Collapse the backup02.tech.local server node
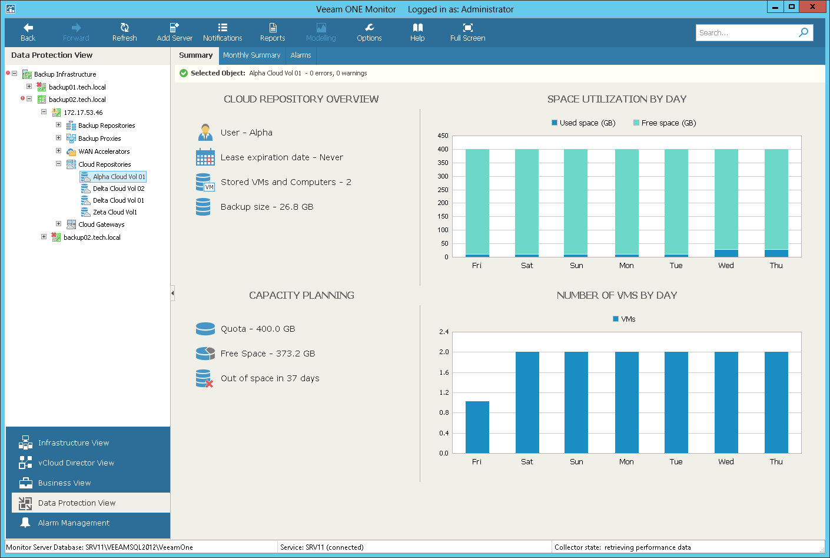 (x=29, y=99)
